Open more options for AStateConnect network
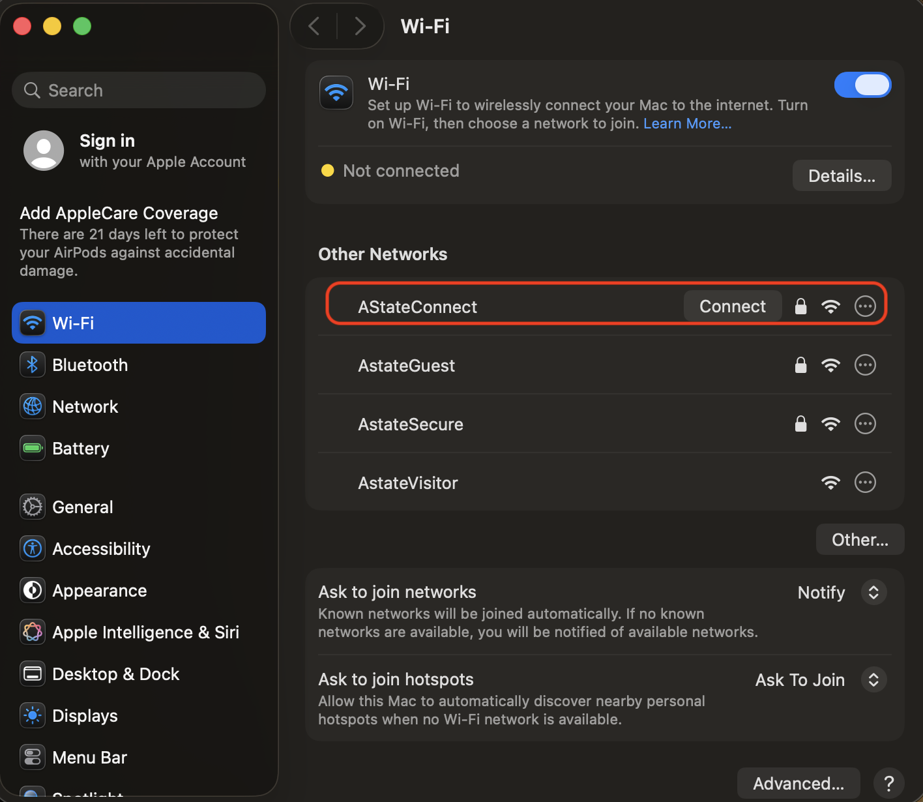The height and width of the screenshot is (802, 923). pos(865,306)
